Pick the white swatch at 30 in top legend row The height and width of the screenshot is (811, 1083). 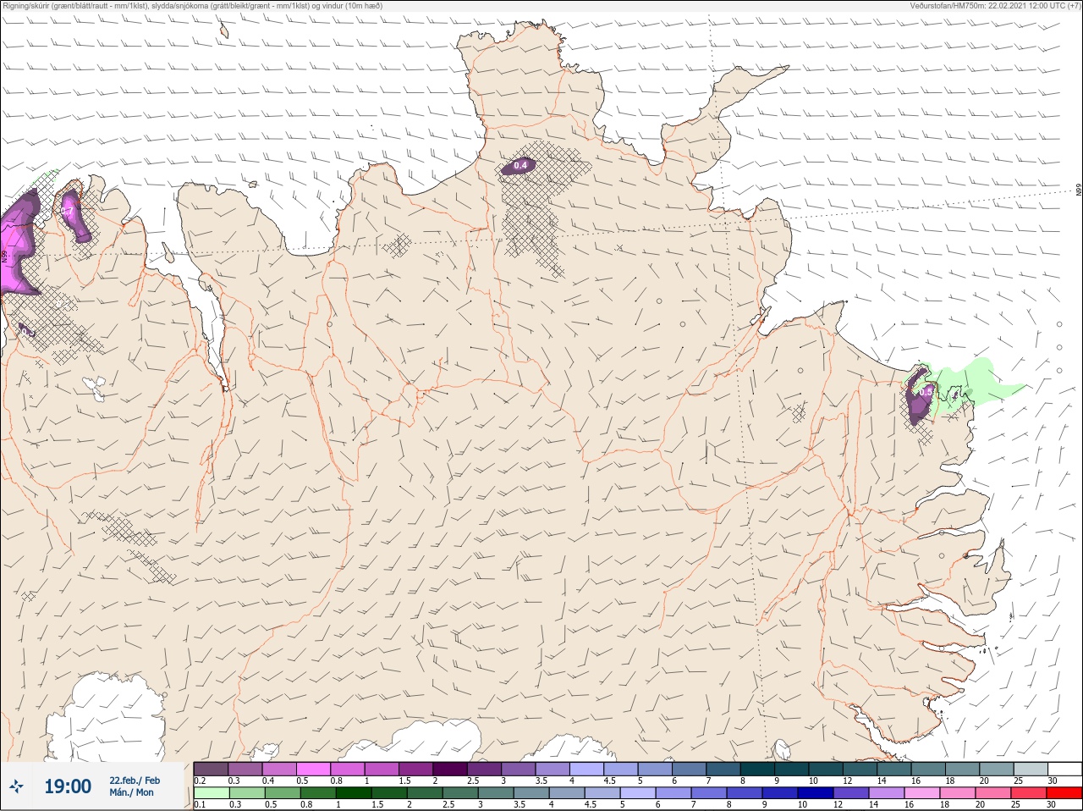pos(1064,769)
